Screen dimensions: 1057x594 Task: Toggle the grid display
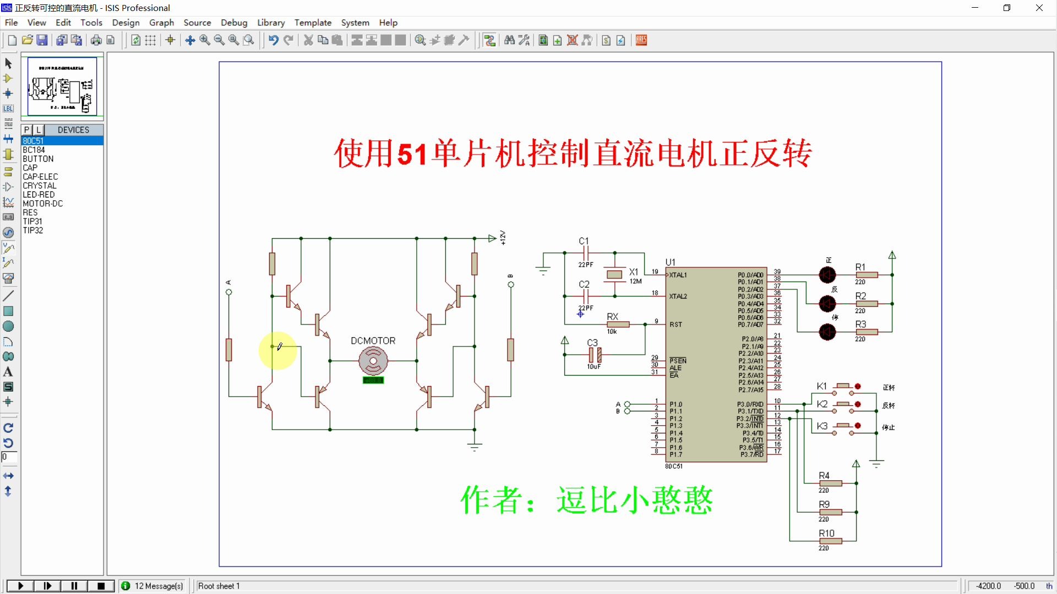tap(150, 40)
